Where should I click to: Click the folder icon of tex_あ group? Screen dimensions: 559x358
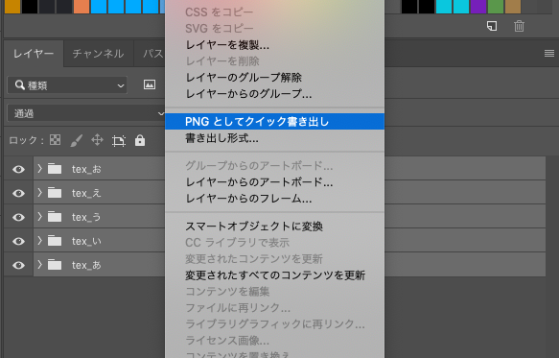pos(55,265)
